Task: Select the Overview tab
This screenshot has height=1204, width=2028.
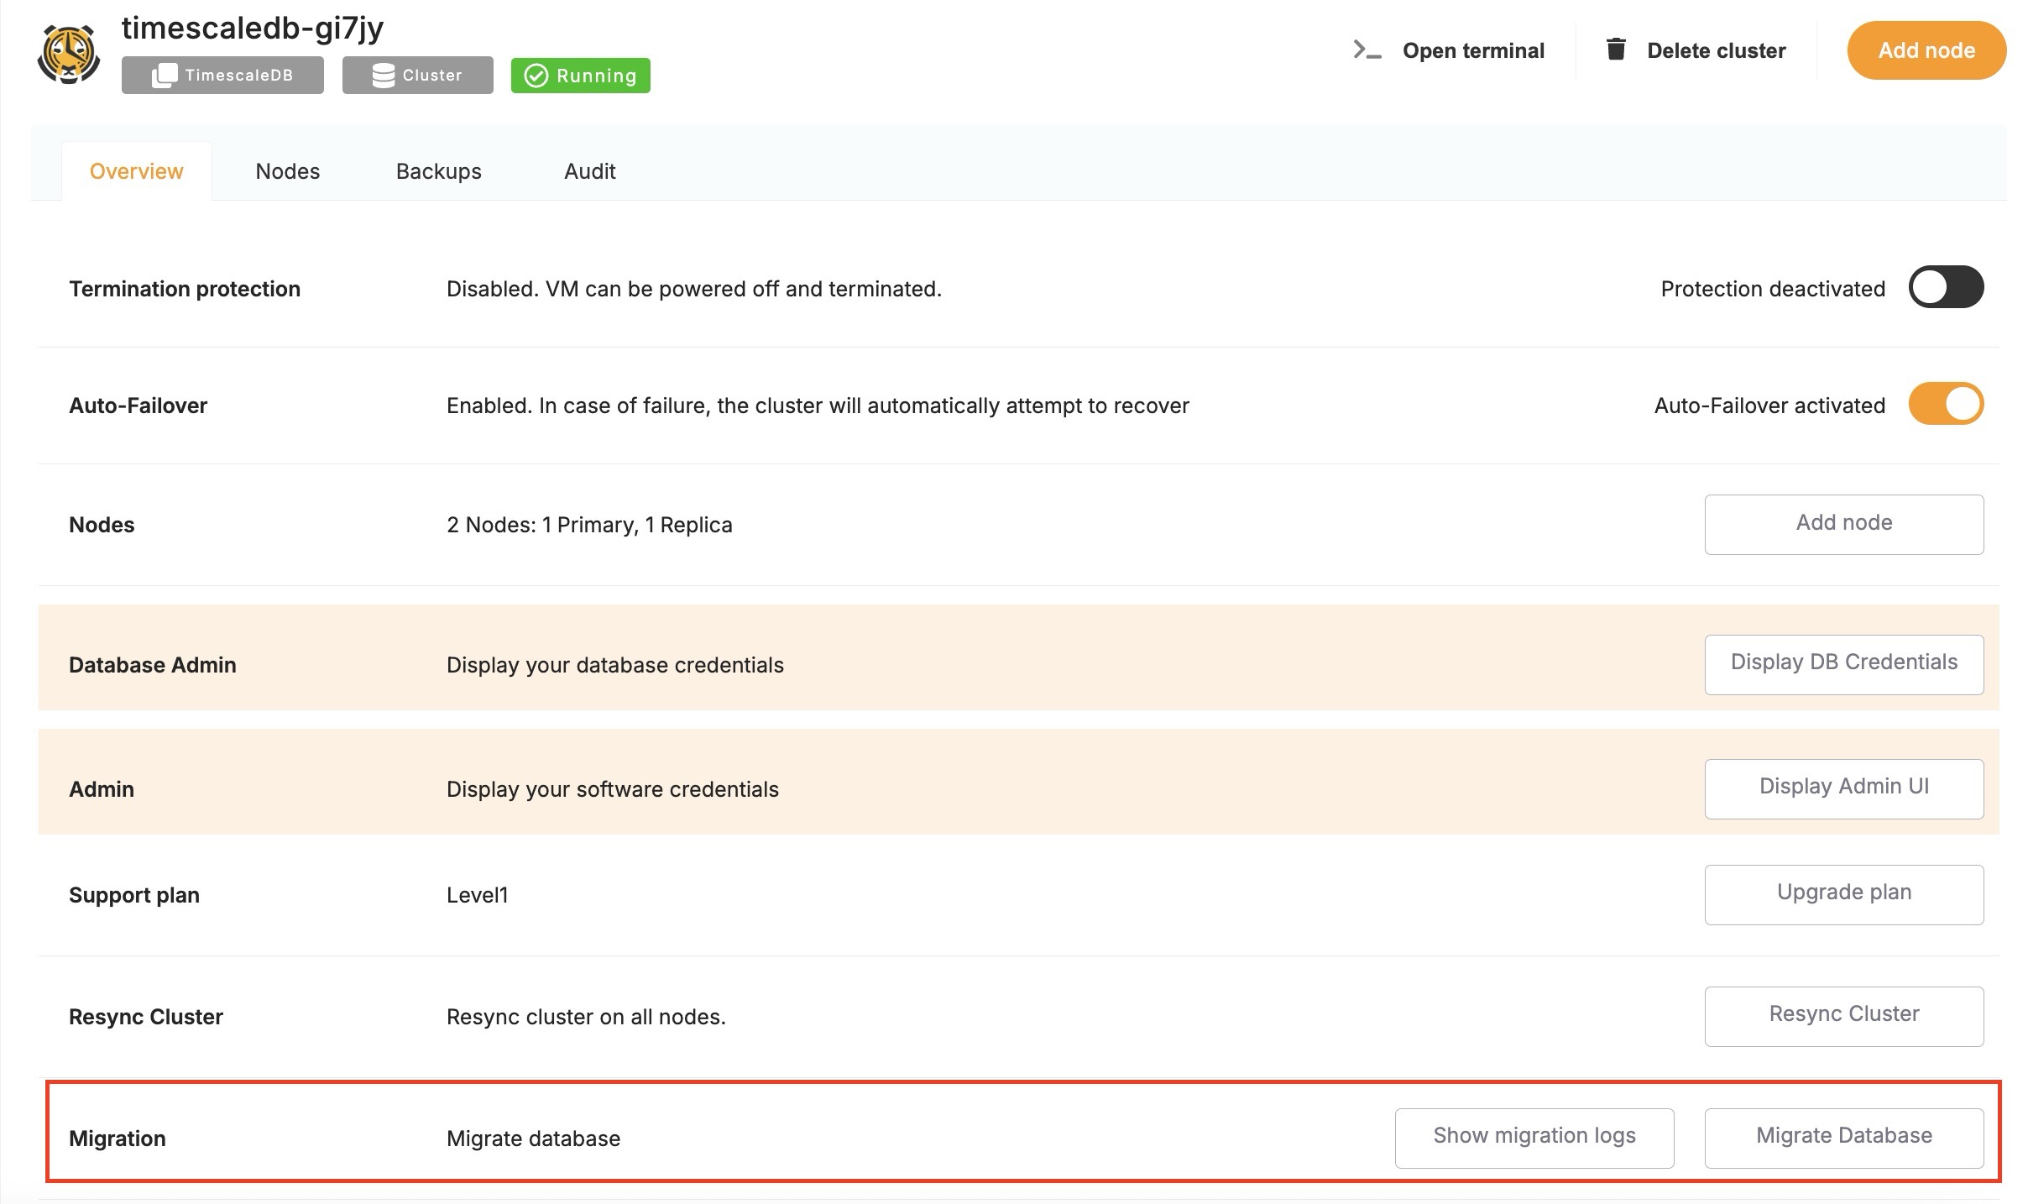Action: pyautogui.click(x=136, y=171)
